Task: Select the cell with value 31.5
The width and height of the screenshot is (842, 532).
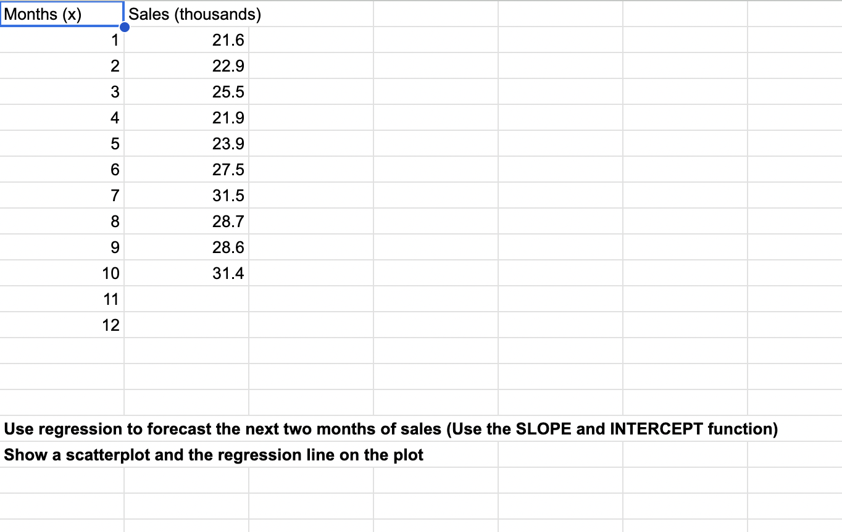Action: coord(185,195)
